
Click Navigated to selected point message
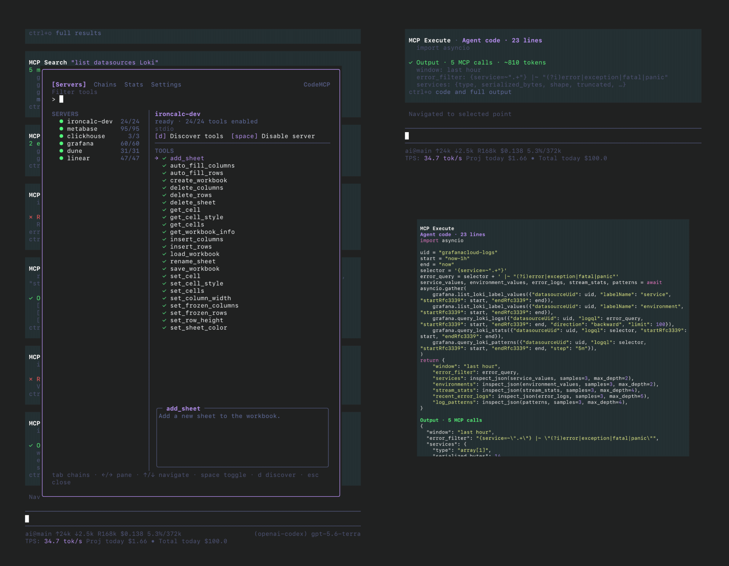(460, 114)
